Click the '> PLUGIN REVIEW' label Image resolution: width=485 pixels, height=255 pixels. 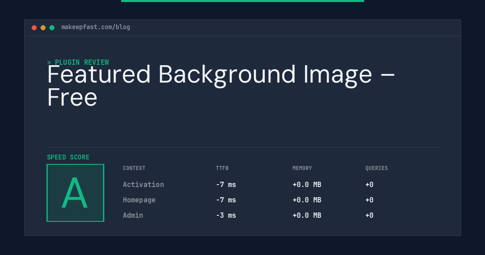(x=78, y=62)
